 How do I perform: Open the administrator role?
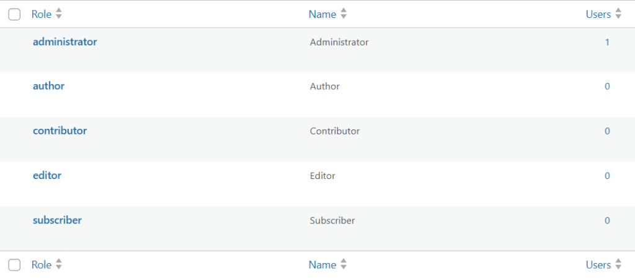point(64,42)
